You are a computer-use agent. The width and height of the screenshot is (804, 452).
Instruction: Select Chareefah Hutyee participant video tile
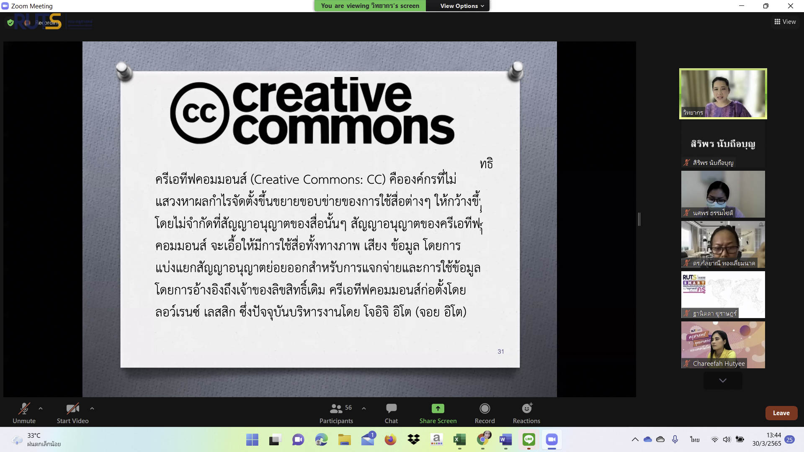coord(723,345)
